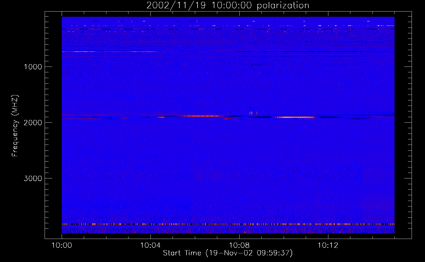Click the 1000 frequency tick label
425x262 pixels.
click(x=33, y=67)
